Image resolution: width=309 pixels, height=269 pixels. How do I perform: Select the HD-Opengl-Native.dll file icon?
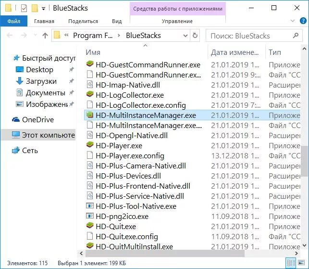pos(90,135)
